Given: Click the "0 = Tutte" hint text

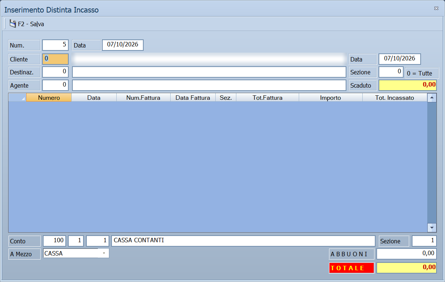Looking at the screenshot, I should coord(420,73).
